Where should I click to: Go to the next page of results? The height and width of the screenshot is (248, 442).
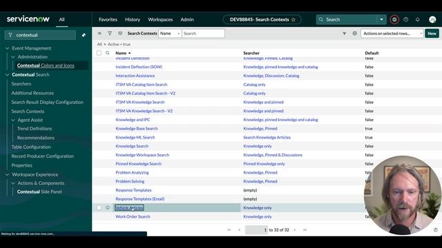tap(295, 230)
